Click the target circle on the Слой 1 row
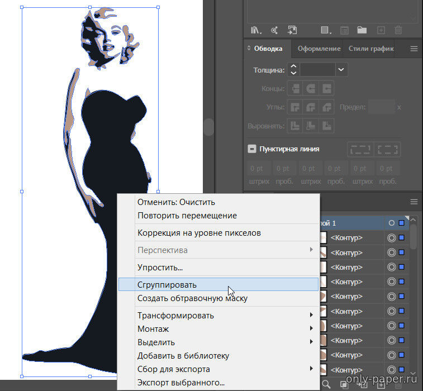 pos(391,223)
